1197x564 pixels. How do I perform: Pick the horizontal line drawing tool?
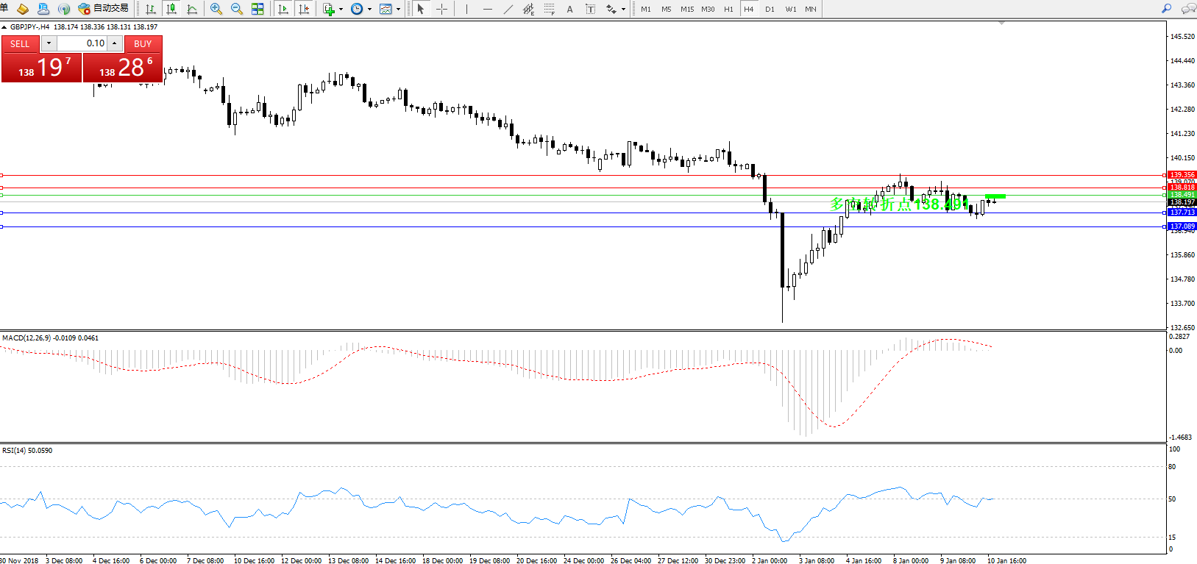coord(488,9)
